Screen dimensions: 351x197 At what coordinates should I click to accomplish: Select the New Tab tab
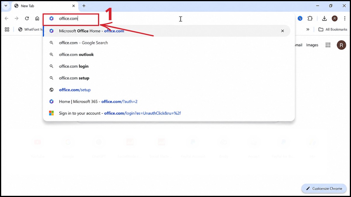click(45, 6)
